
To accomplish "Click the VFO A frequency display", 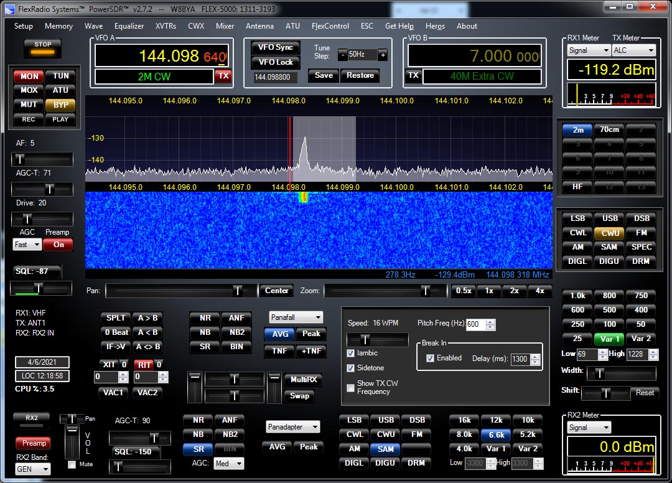I will (x=162, y=56).
